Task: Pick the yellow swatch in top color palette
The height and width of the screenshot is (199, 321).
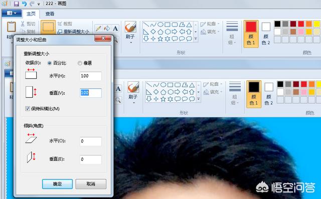Action: tap(316, 24)
